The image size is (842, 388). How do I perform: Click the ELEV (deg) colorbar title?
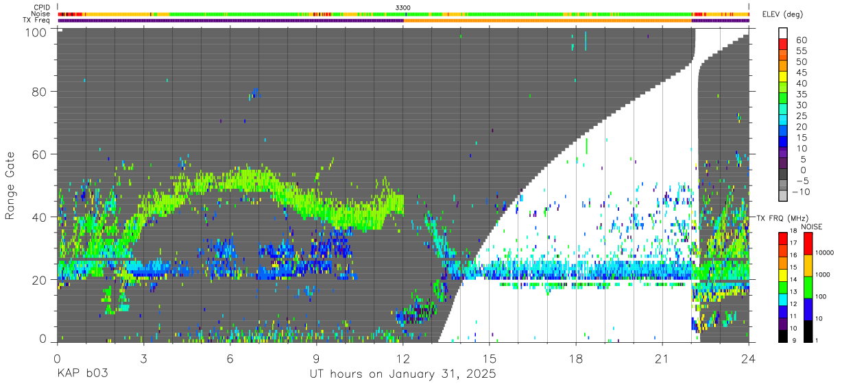782,14
